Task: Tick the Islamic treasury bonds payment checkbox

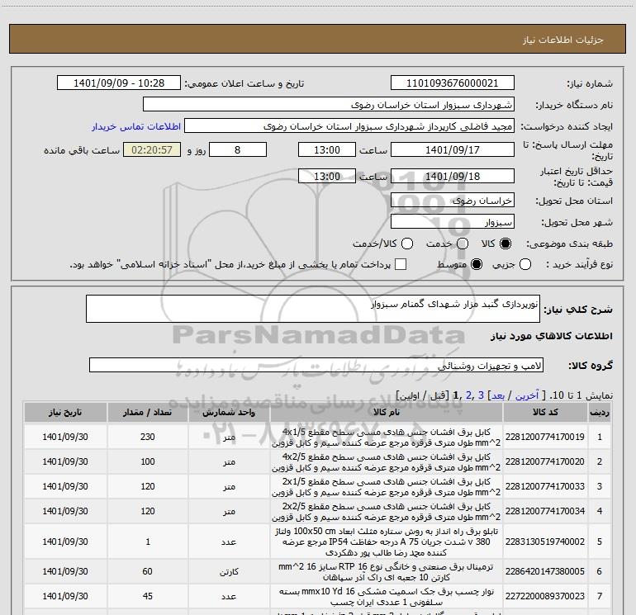Action: [401, 264]
